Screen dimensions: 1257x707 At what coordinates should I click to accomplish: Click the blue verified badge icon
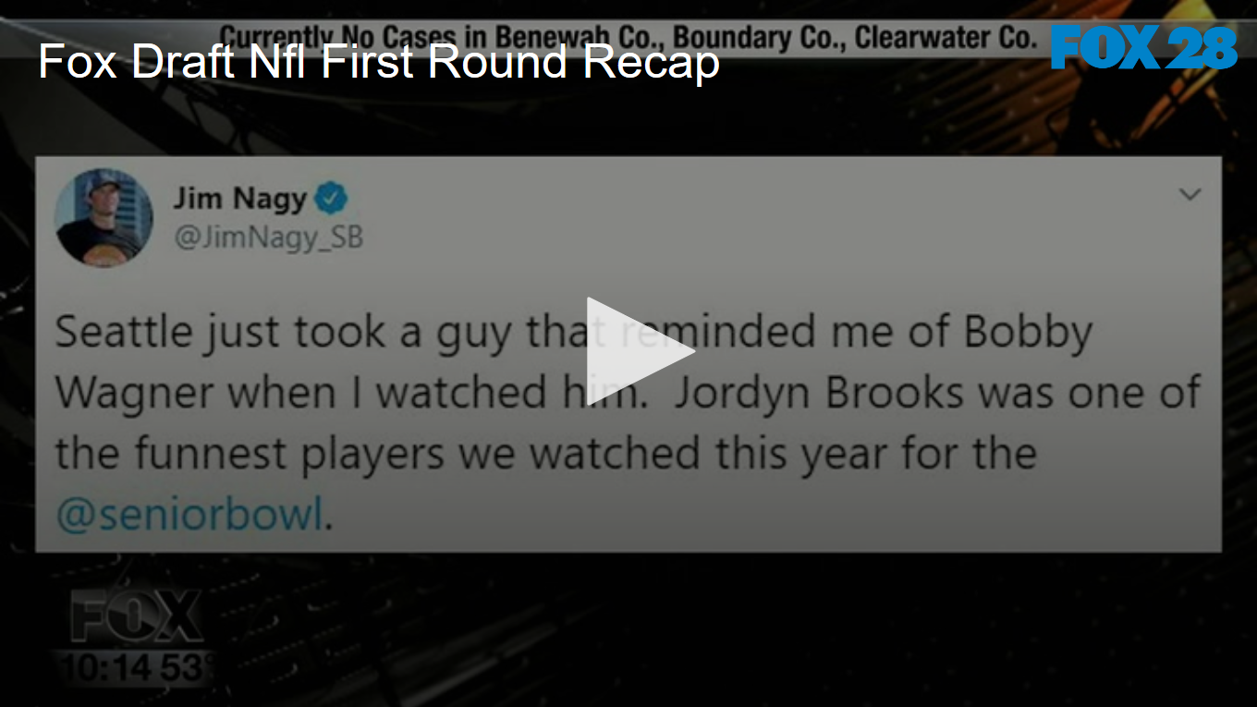click(332, 198)
